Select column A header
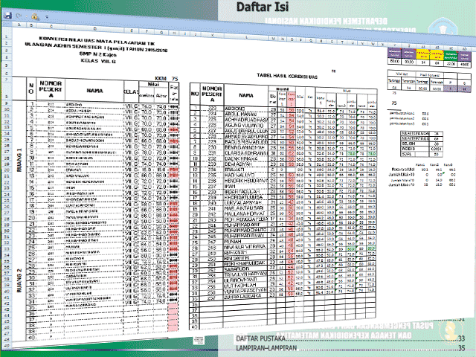The width and height of the screenshot is (476, 357). [19, 25]
